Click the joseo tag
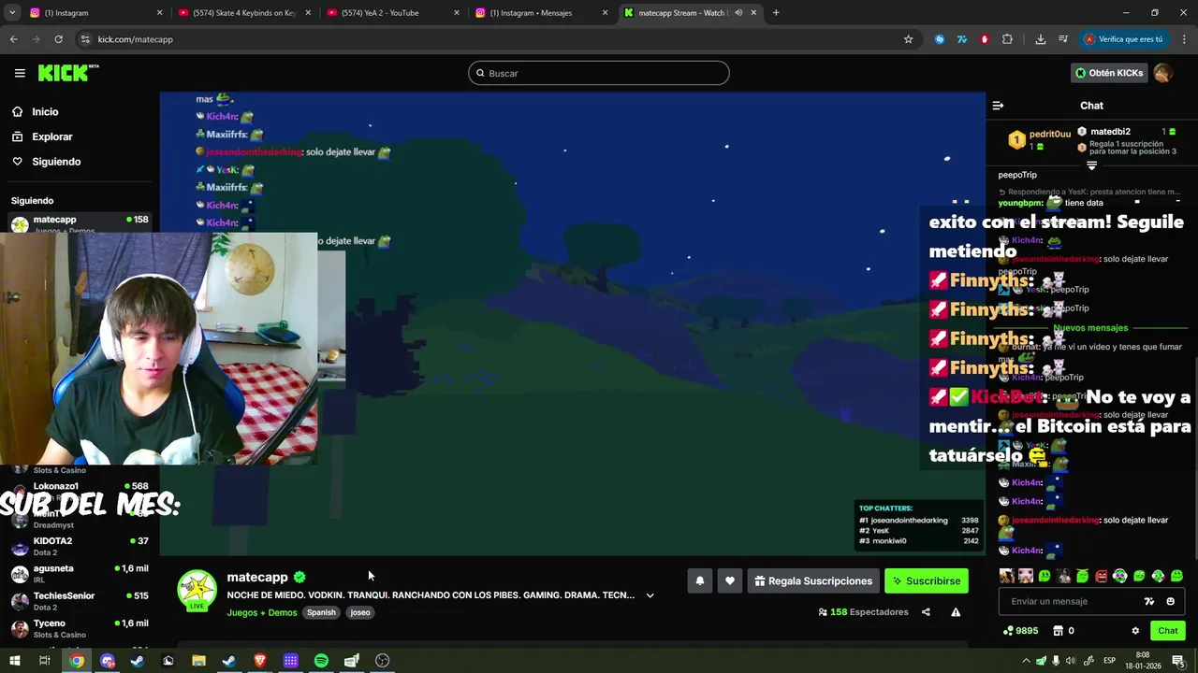The height and width of the screenshot is (673, 1198). pyautogui.click(x=360, y=613)
